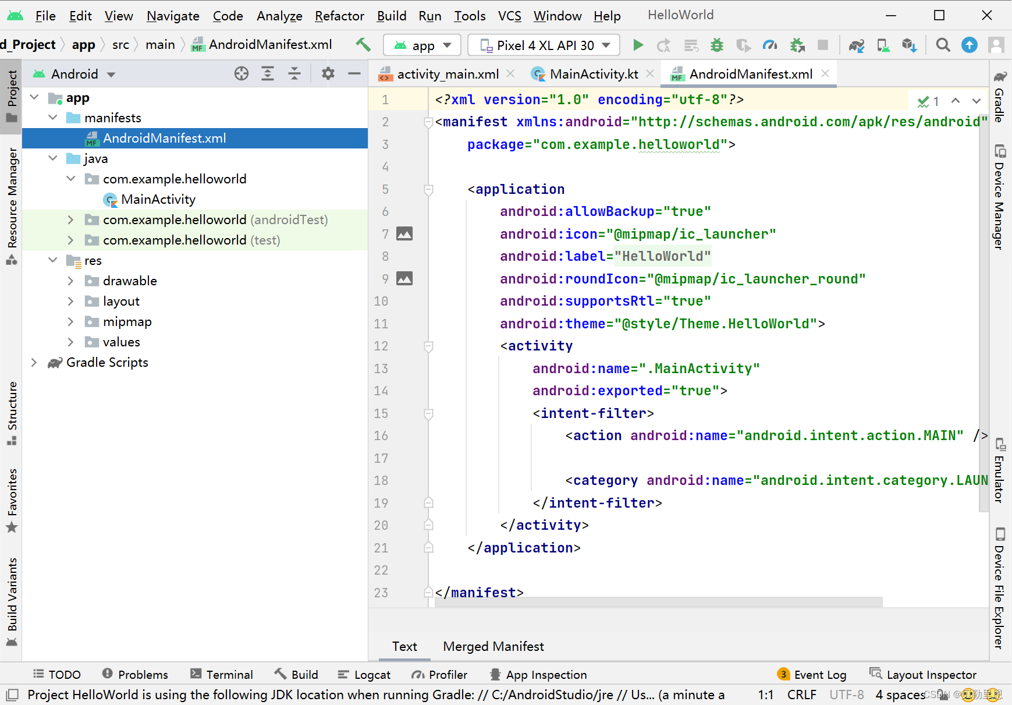Screen dimensions: 1012x705
Task: Toggle the Build Variants tool window button
Action: pos(12,603)
